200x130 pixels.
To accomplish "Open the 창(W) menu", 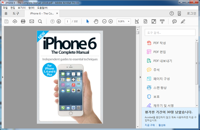I will click(x=31, y=8).
